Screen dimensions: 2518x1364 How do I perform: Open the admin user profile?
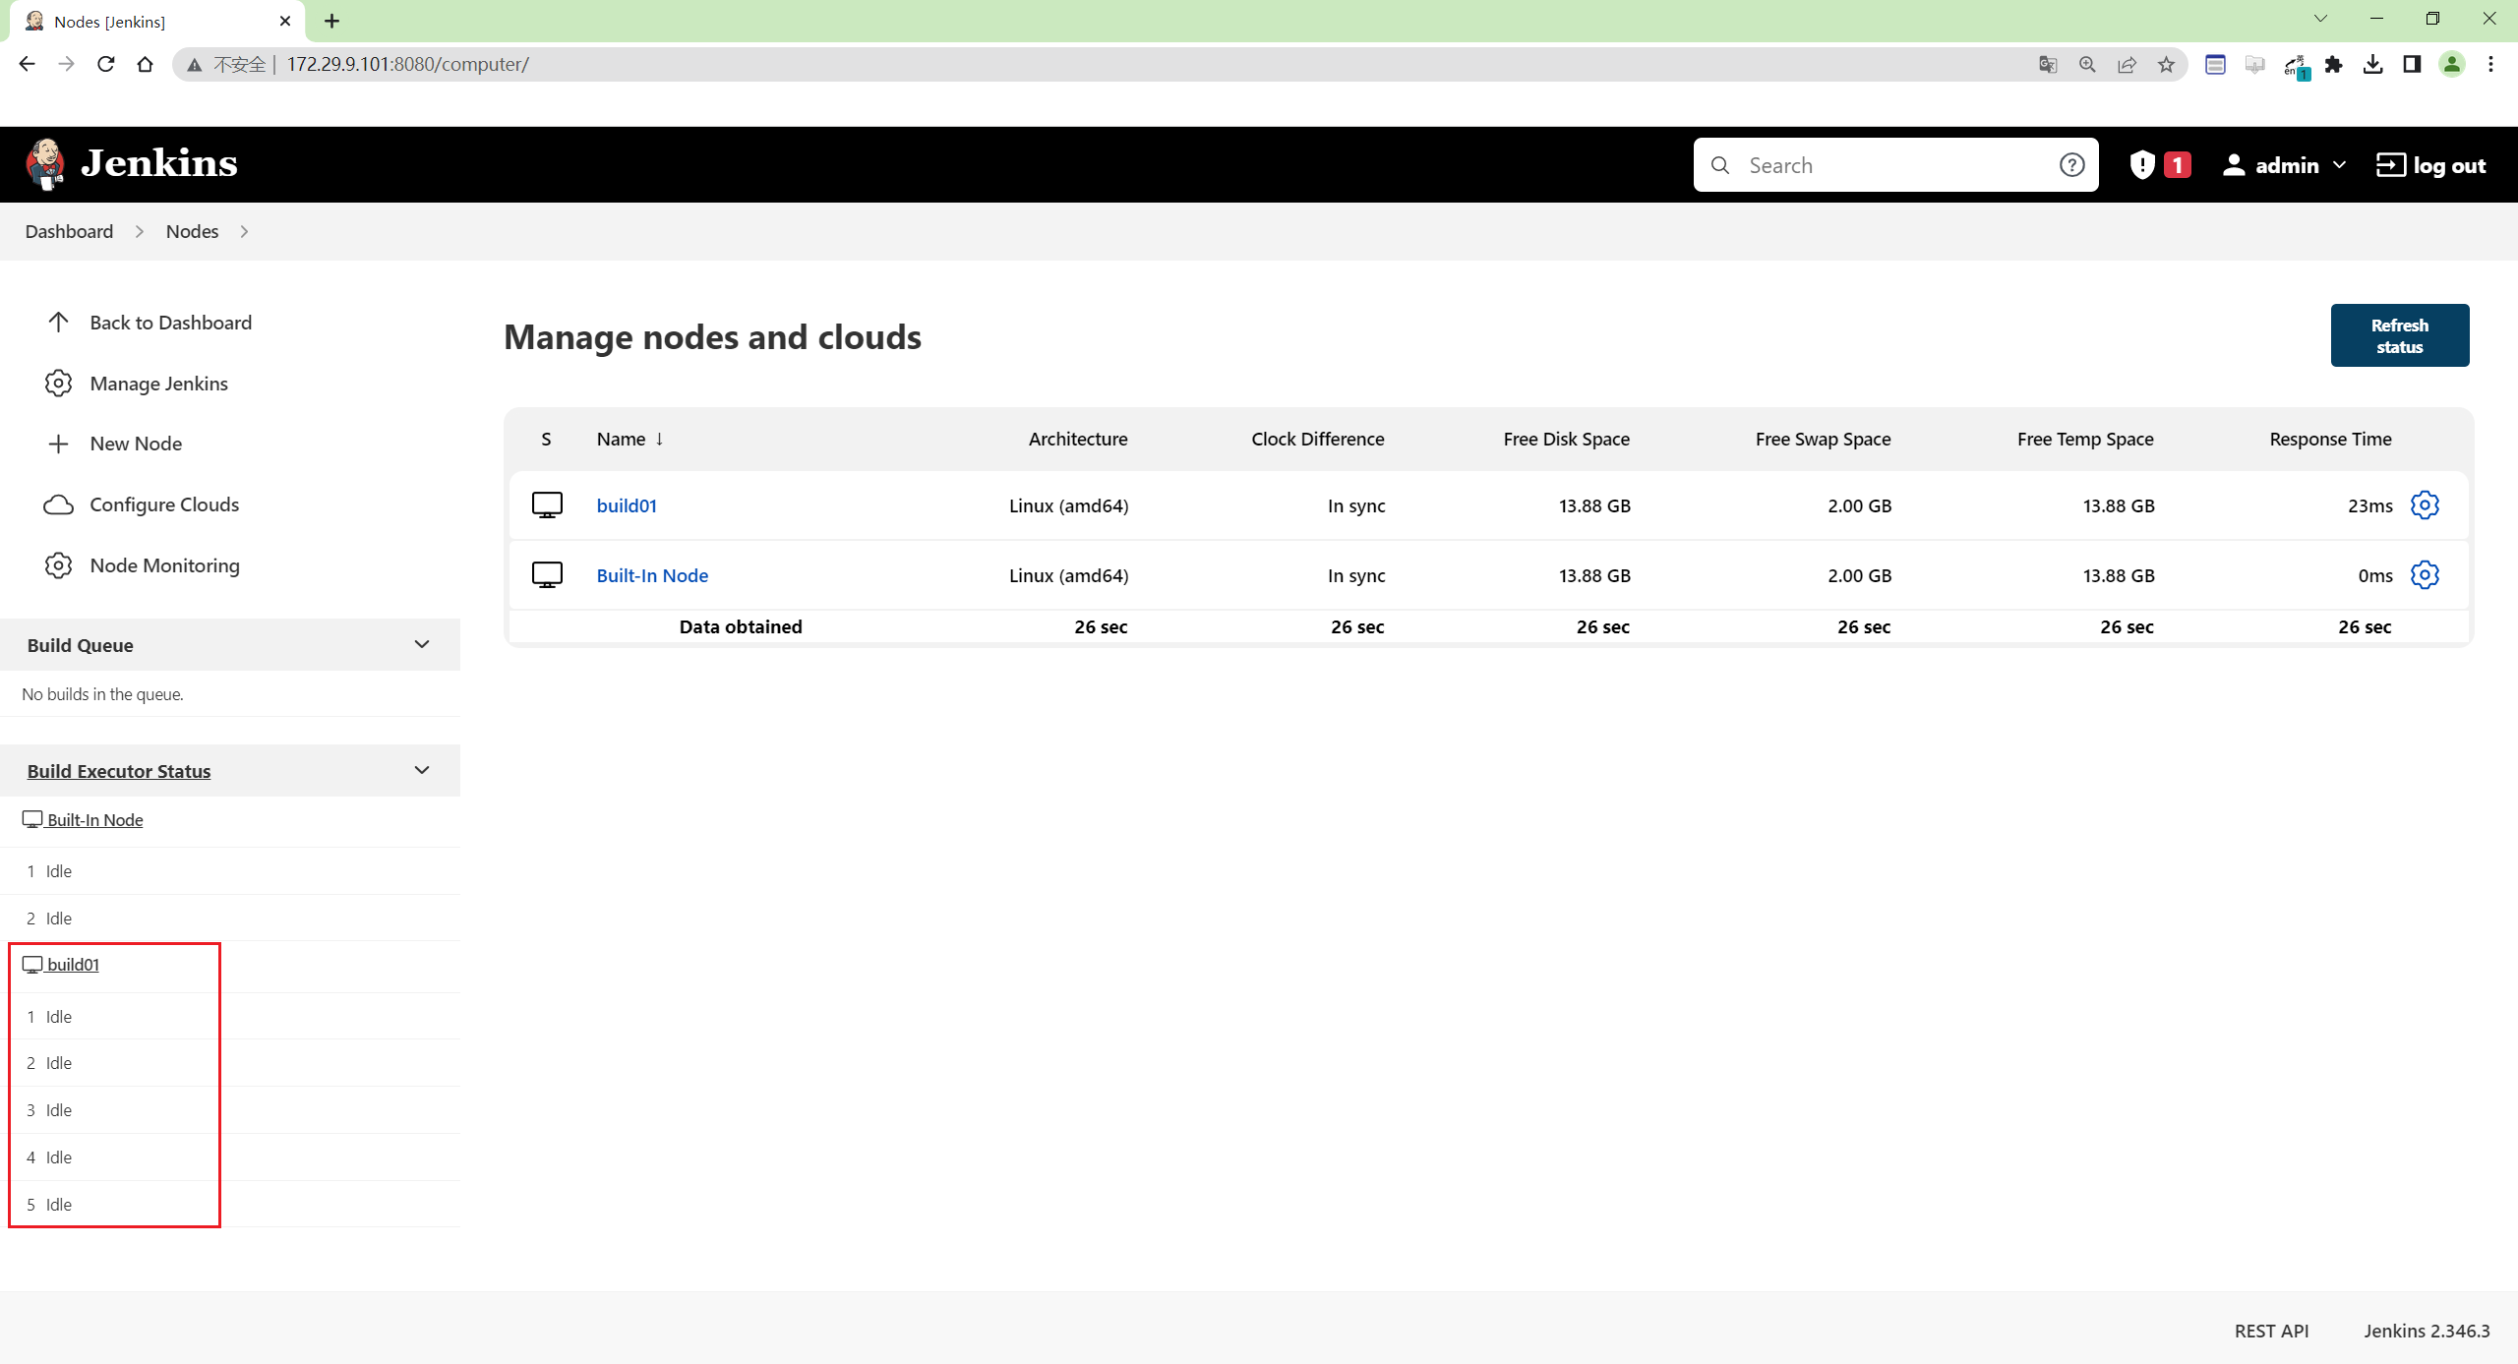click(2270, 165)
